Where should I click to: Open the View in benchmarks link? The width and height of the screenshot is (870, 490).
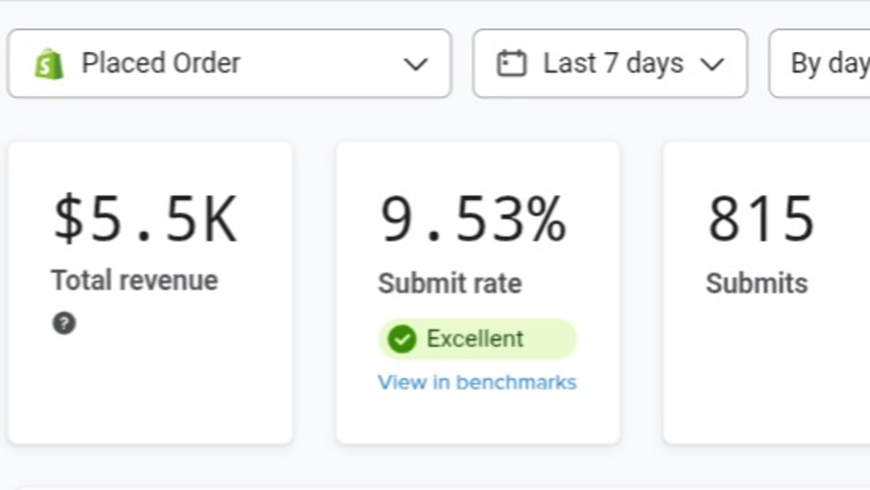tap(477, 382)
